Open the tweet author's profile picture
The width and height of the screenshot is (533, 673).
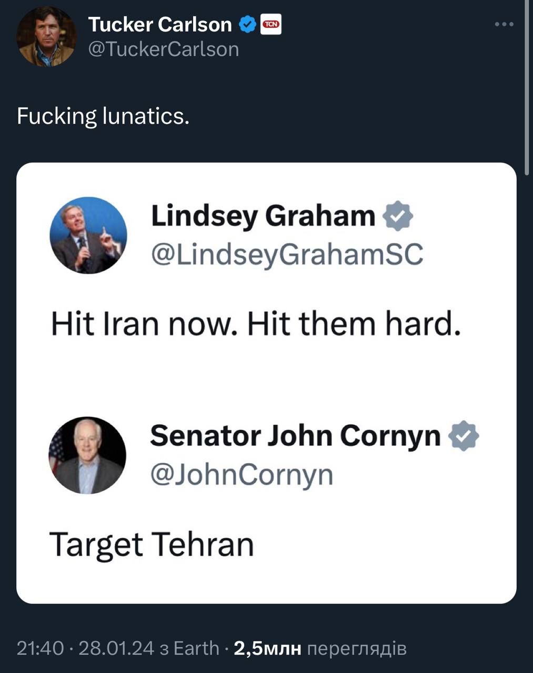click(x=46, y=37)
